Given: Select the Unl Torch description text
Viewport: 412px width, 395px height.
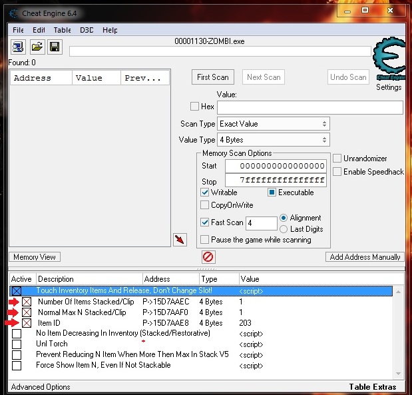Looking at the screenshot, I should coord(52,344).
